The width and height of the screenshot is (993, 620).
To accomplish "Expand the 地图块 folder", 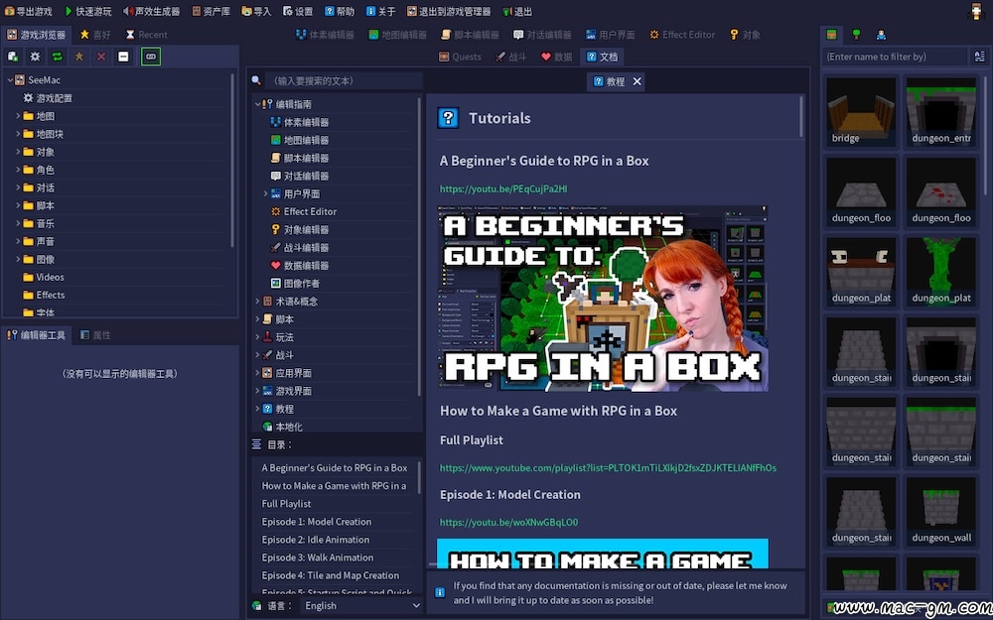I will tap(18, 134).
